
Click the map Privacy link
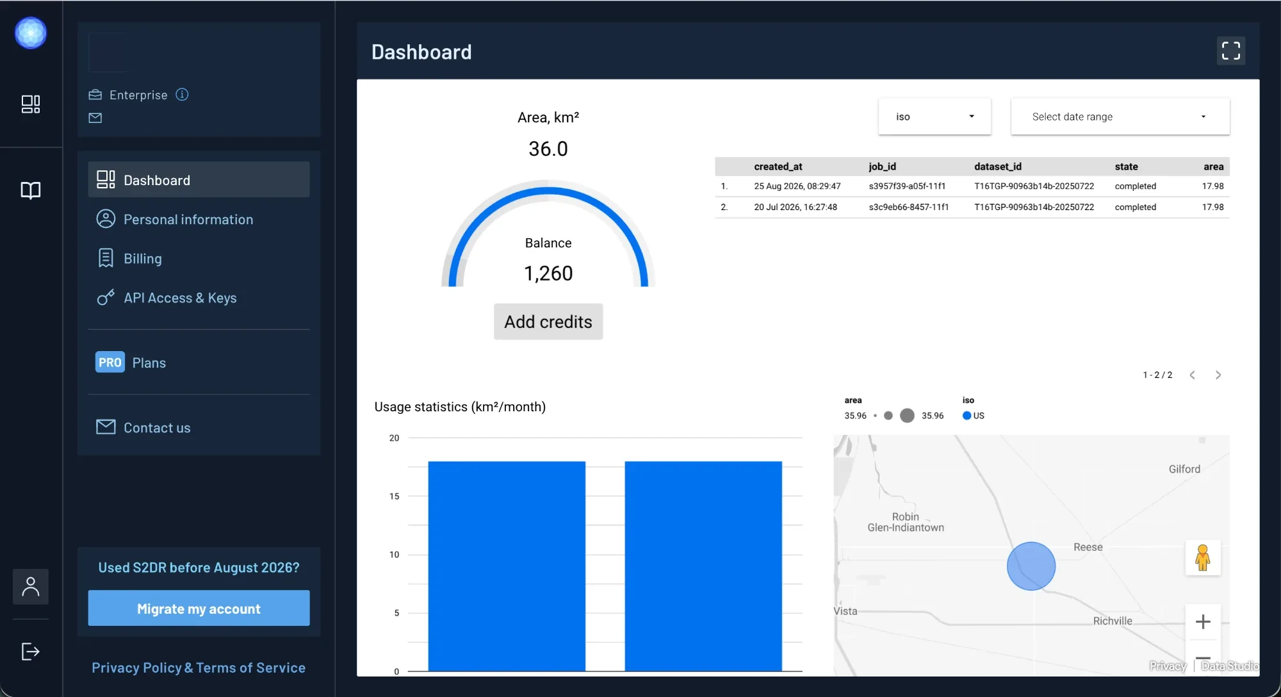1168,666
